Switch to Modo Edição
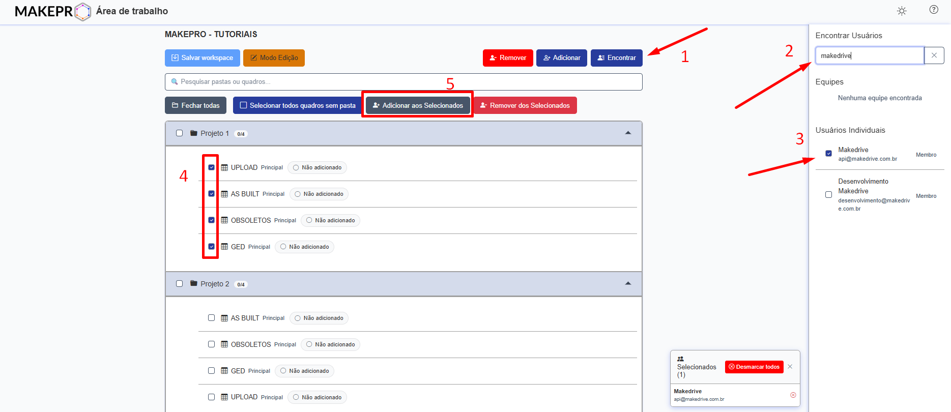Viewport: 951px width, 412px height. click(274, 58)
